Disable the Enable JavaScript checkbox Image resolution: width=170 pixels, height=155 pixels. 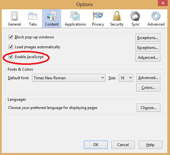tap(11, 57)
